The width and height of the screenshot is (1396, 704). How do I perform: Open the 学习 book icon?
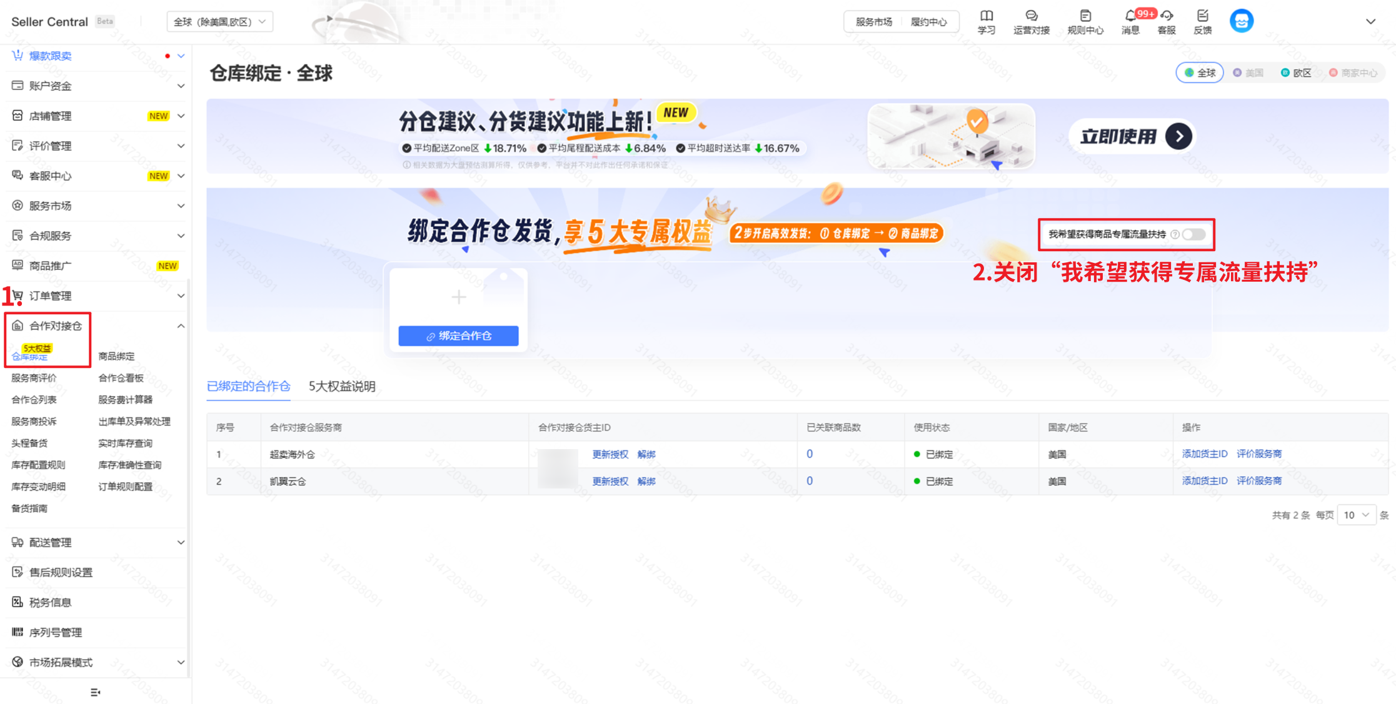(x=986, y=17)
